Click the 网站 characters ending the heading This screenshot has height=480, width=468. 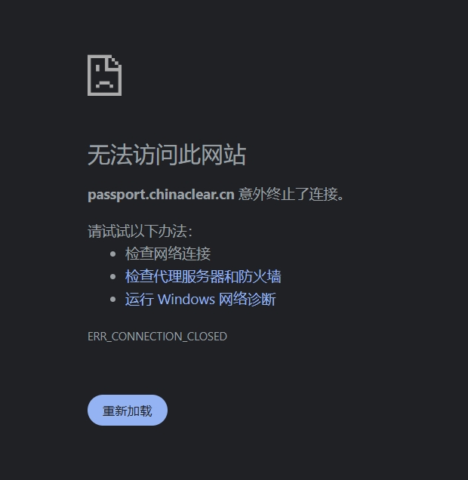223,155
